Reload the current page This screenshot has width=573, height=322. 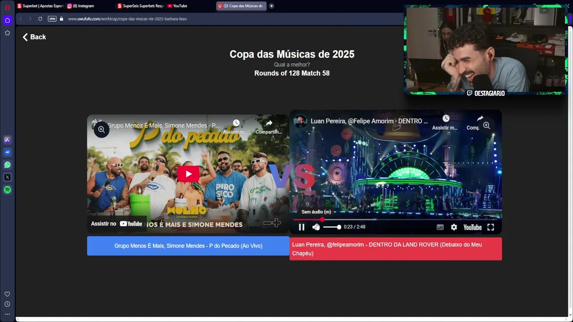[40, 19]
